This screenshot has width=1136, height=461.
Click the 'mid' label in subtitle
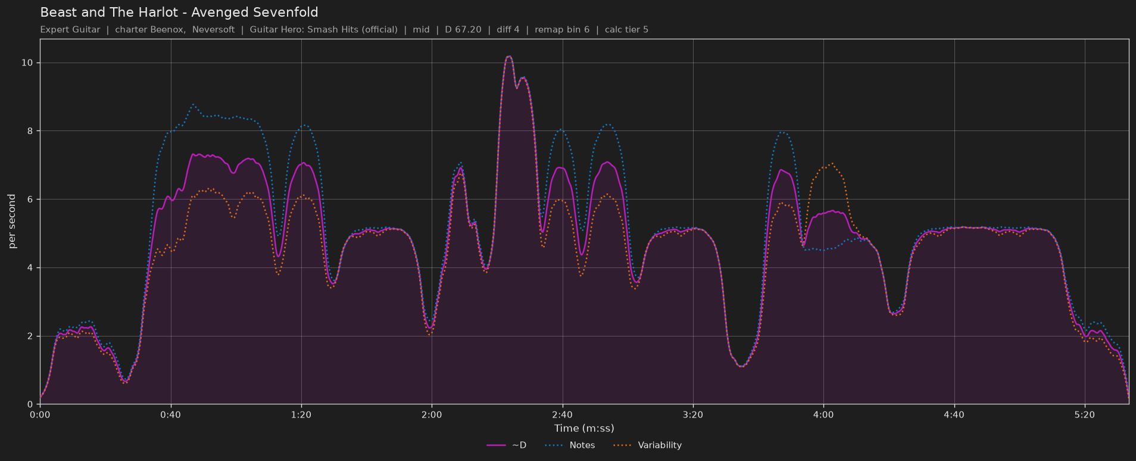click(x=421, y=30)
